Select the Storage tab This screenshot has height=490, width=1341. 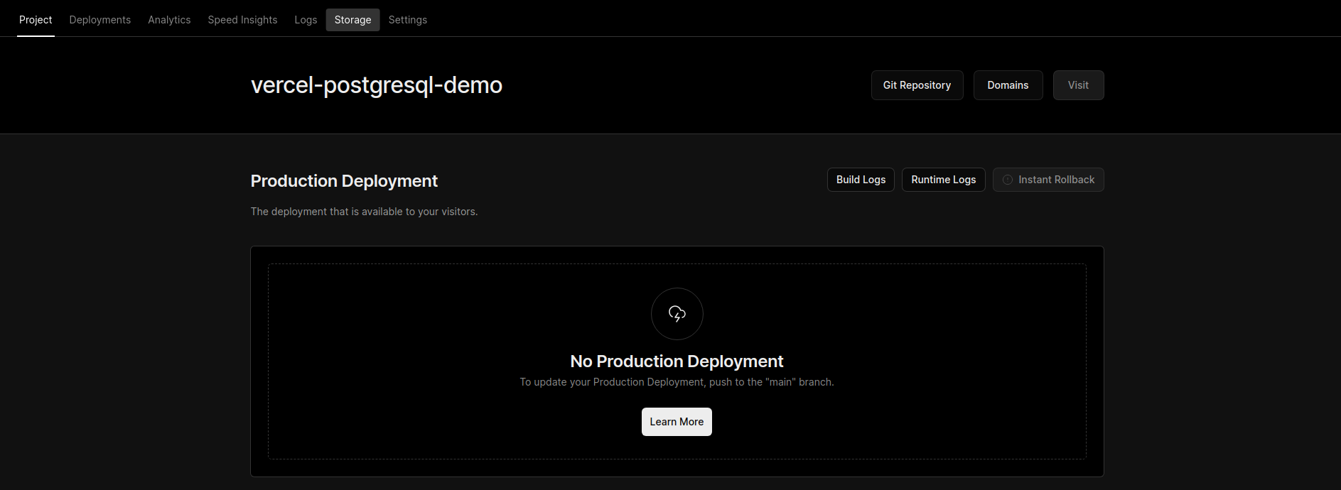click(x=352, y=20)
